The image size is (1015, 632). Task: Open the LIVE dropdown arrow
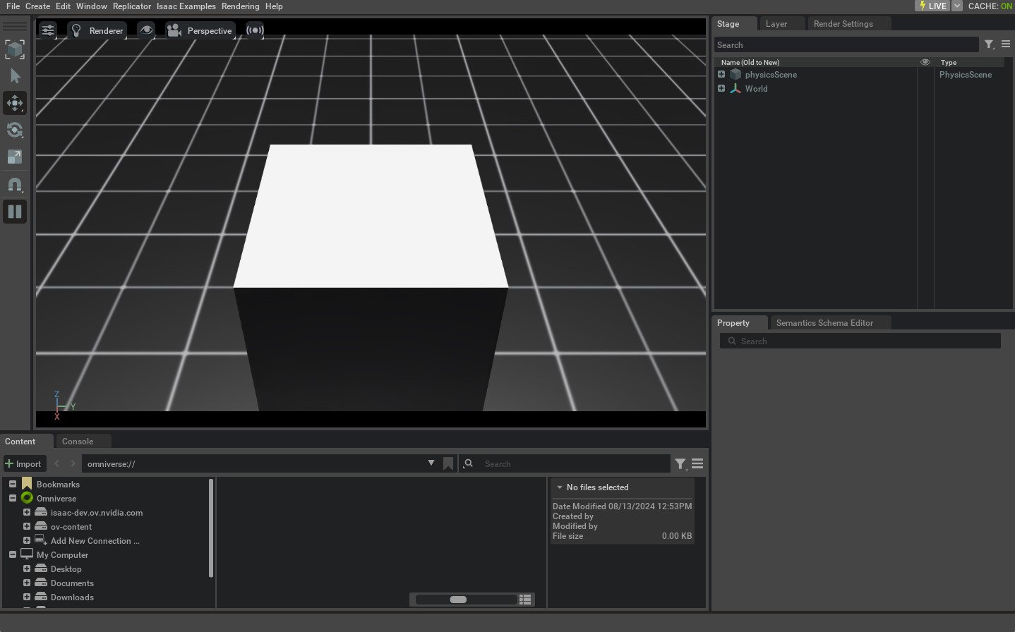(x=957, y=6)
